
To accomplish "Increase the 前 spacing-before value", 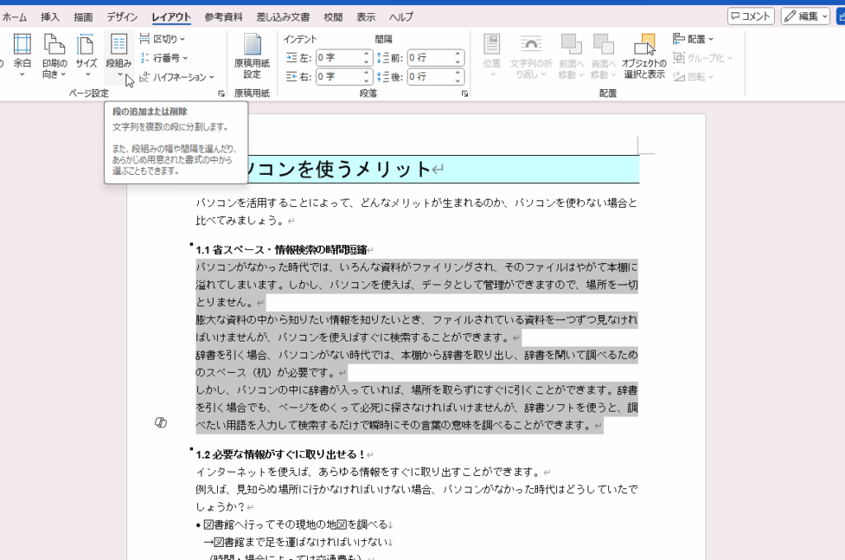I will 458,54.
